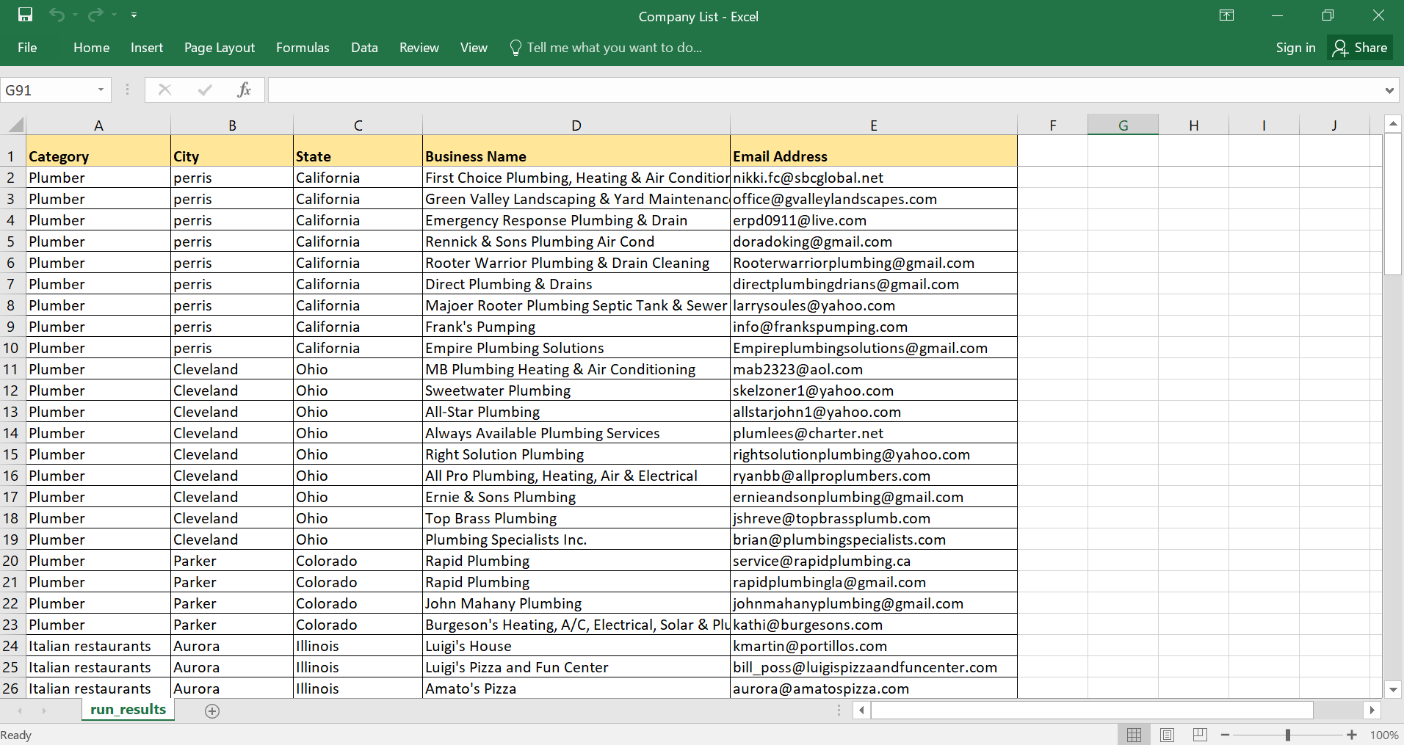The height and width of the screenshot is (745, 1404).
Task: Open Ribbon Display Options icon
Action: (x=1226, y=15)
